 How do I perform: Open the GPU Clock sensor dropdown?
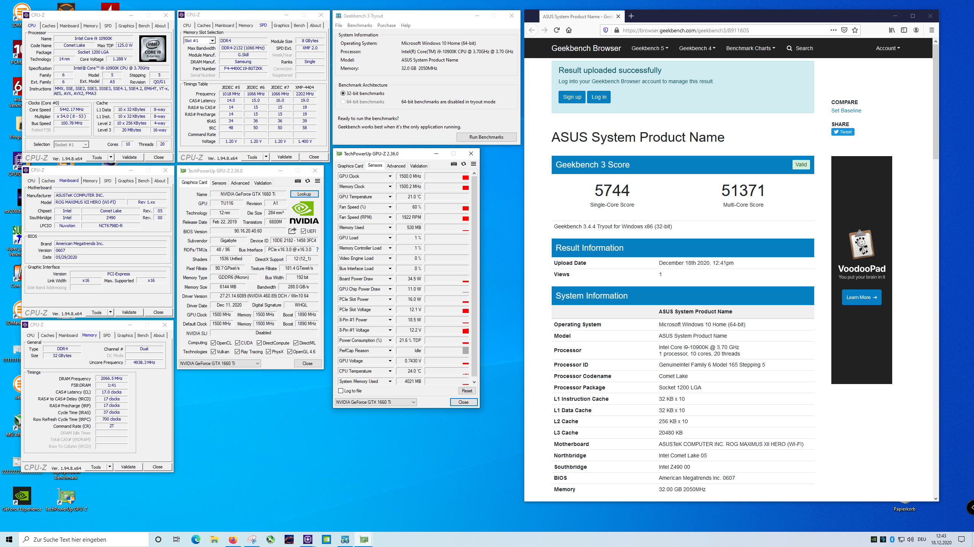(390, 176)
